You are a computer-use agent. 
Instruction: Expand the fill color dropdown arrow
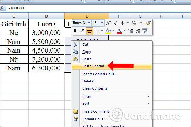click(x=113, y=31)
